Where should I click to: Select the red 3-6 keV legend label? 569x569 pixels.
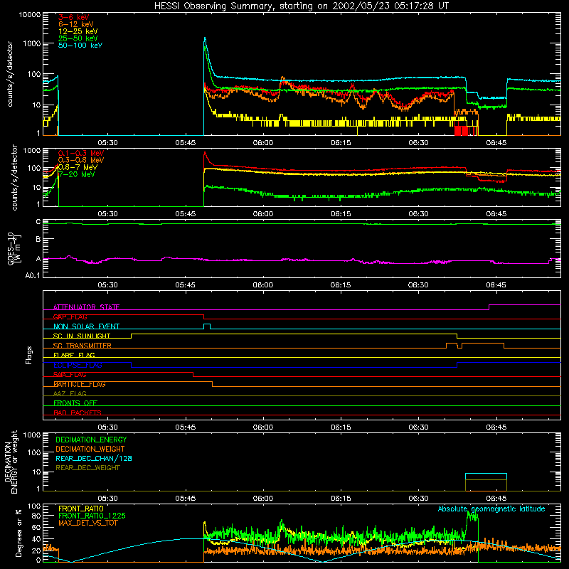[74, 17]
